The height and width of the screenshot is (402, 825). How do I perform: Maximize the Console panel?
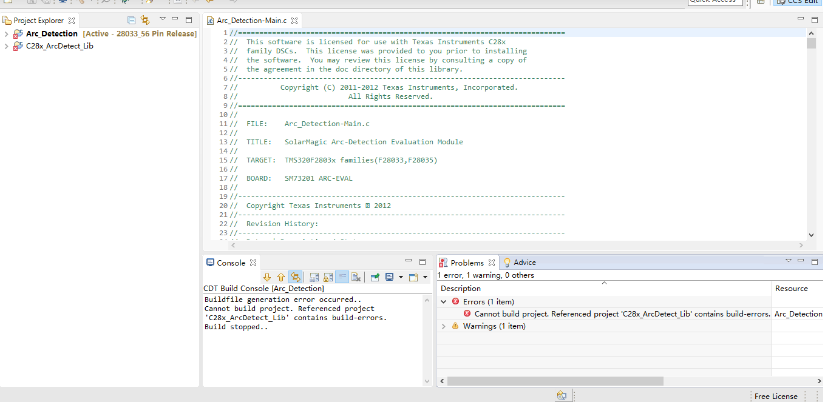(423, 262)
